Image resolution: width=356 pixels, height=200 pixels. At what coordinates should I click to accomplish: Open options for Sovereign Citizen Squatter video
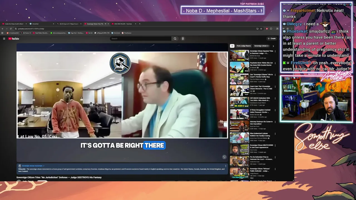point(275,51)
